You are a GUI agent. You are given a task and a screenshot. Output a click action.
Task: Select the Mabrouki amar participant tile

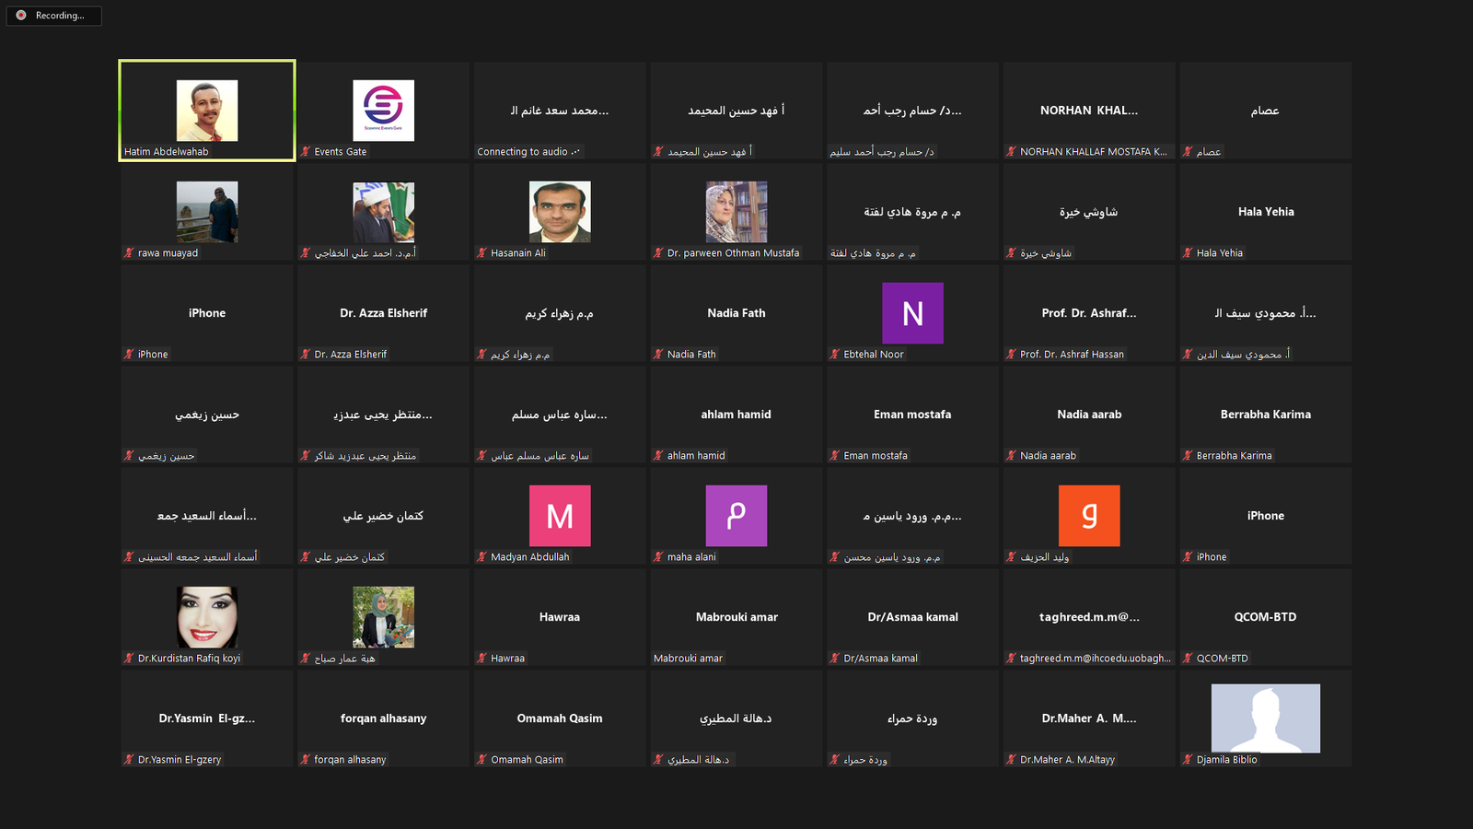click(736, 617)
